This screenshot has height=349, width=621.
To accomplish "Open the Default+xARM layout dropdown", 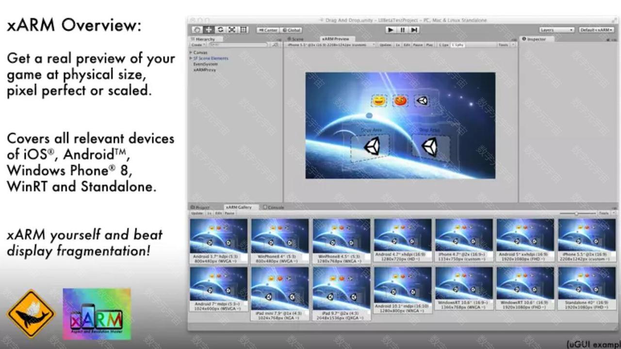I will (x=596, y=30).
